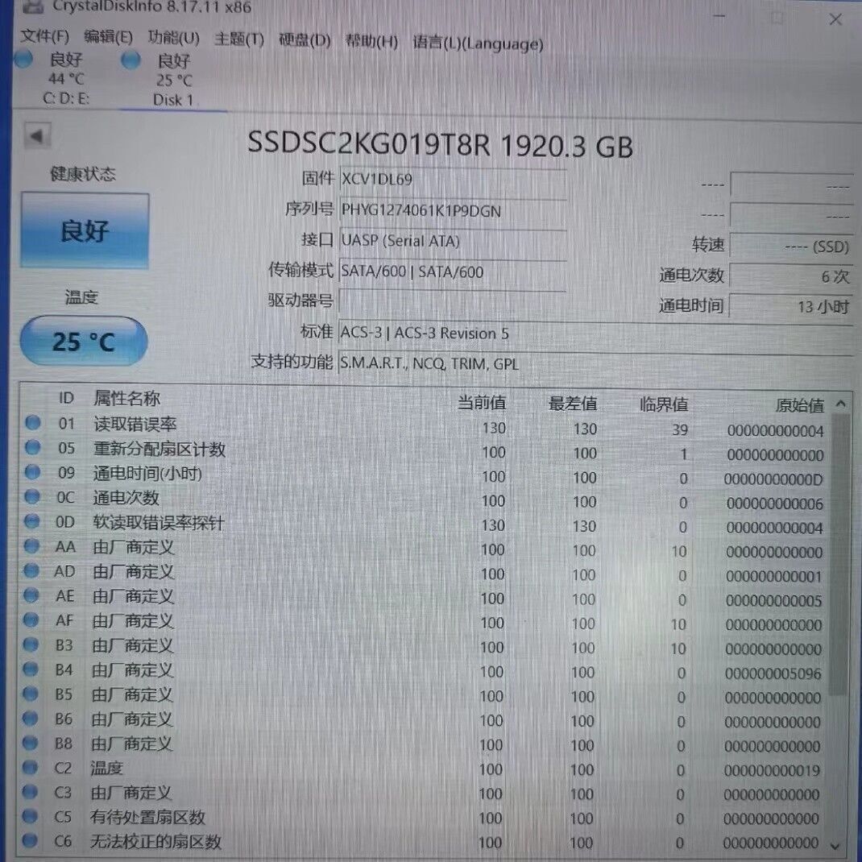Click the status dot for attribute C6
Image resolution: width=862 pixels, height=862 pixels.
pos(30,840)
